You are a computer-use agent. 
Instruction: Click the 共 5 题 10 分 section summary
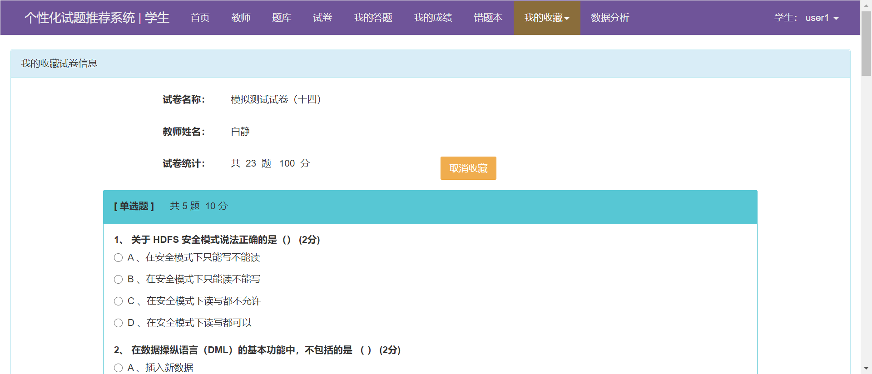[198, 207]
